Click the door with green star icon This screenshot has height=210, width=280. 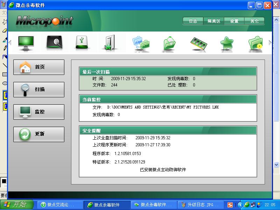click(109, 43)
